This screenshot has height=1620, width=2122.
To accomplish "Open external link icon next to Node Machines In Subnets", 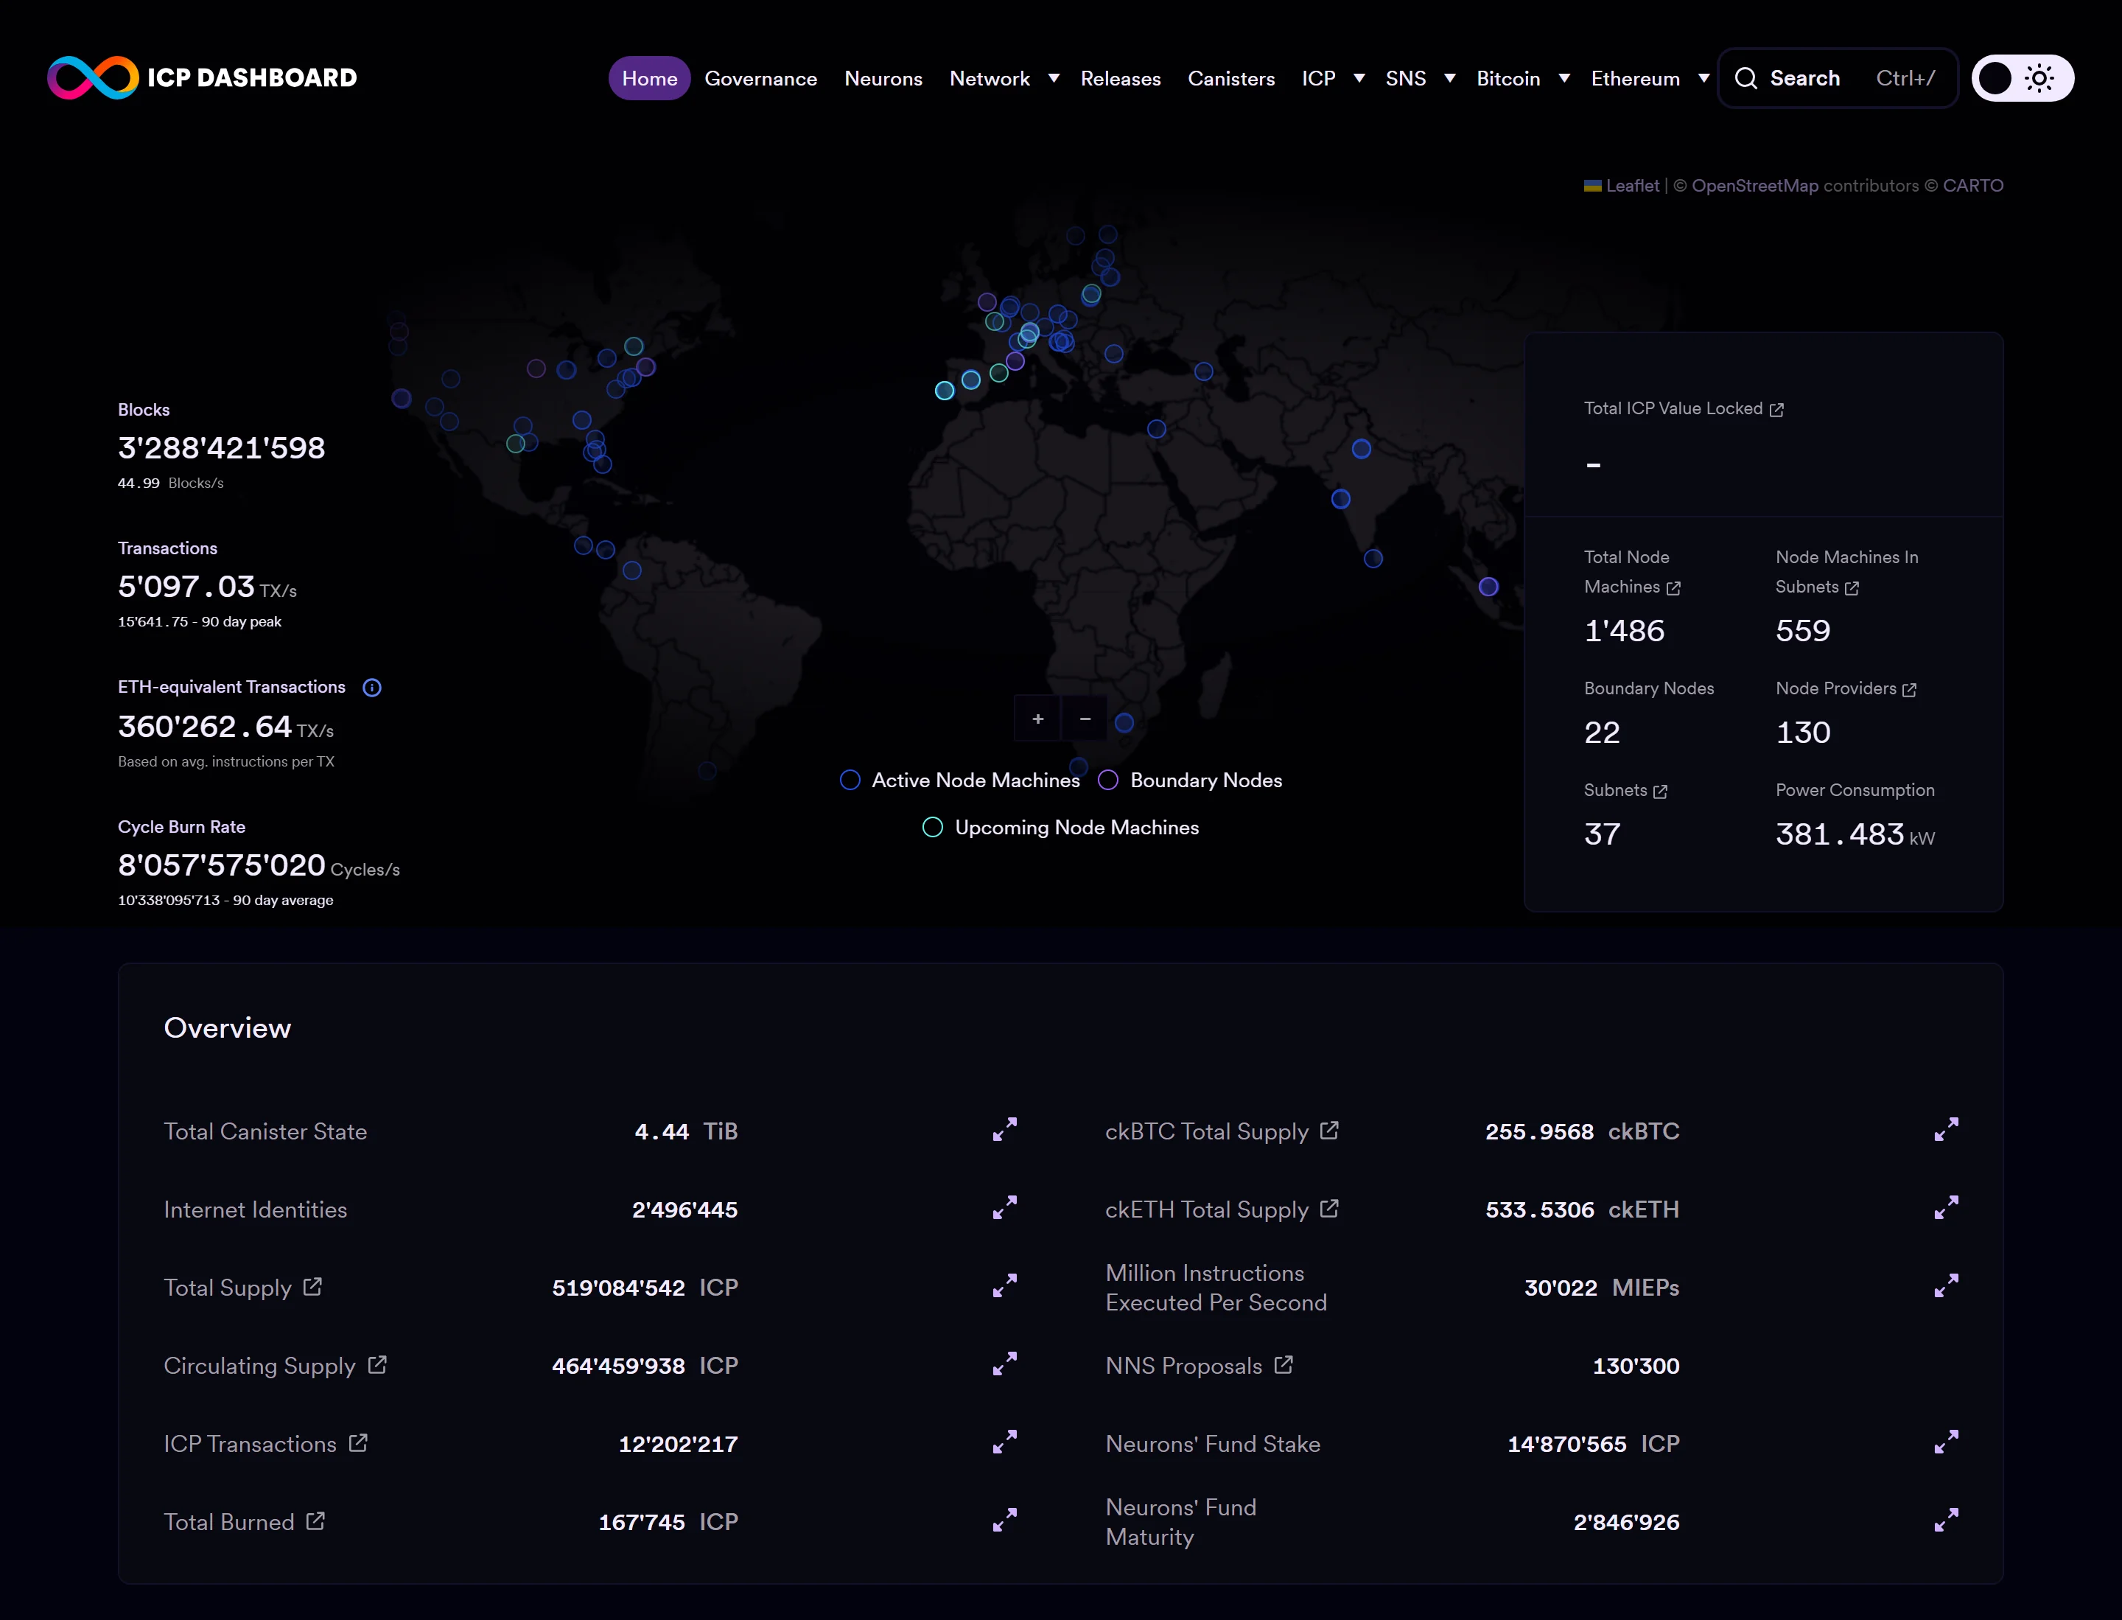I will [x=1851, y=588].
